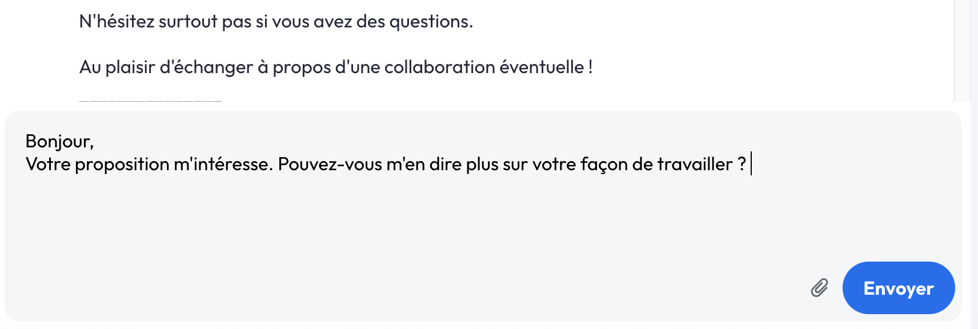Place cursor on the word Bonjour
The width and height of the screenshot is (978, 329).
click(58, 142)
